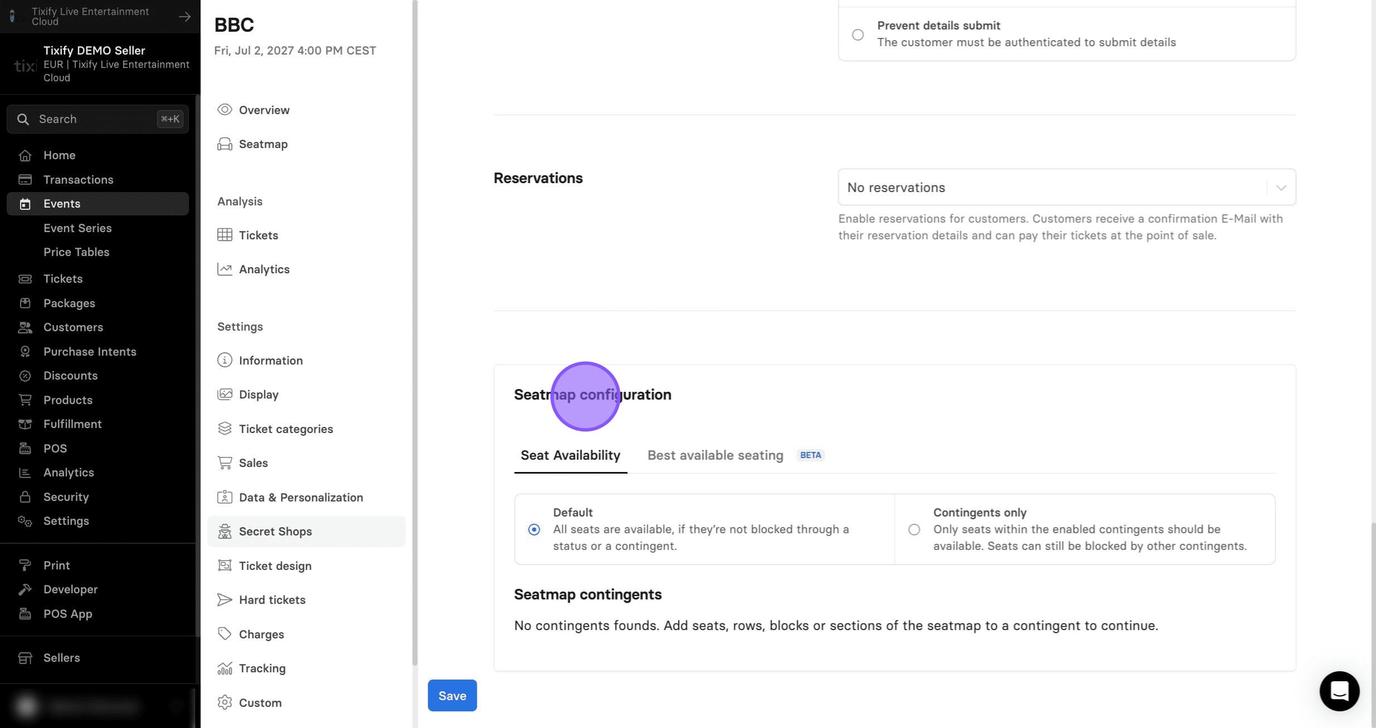
Task: Open Fulfillment in the sidebar
Action: pos(72,424)
